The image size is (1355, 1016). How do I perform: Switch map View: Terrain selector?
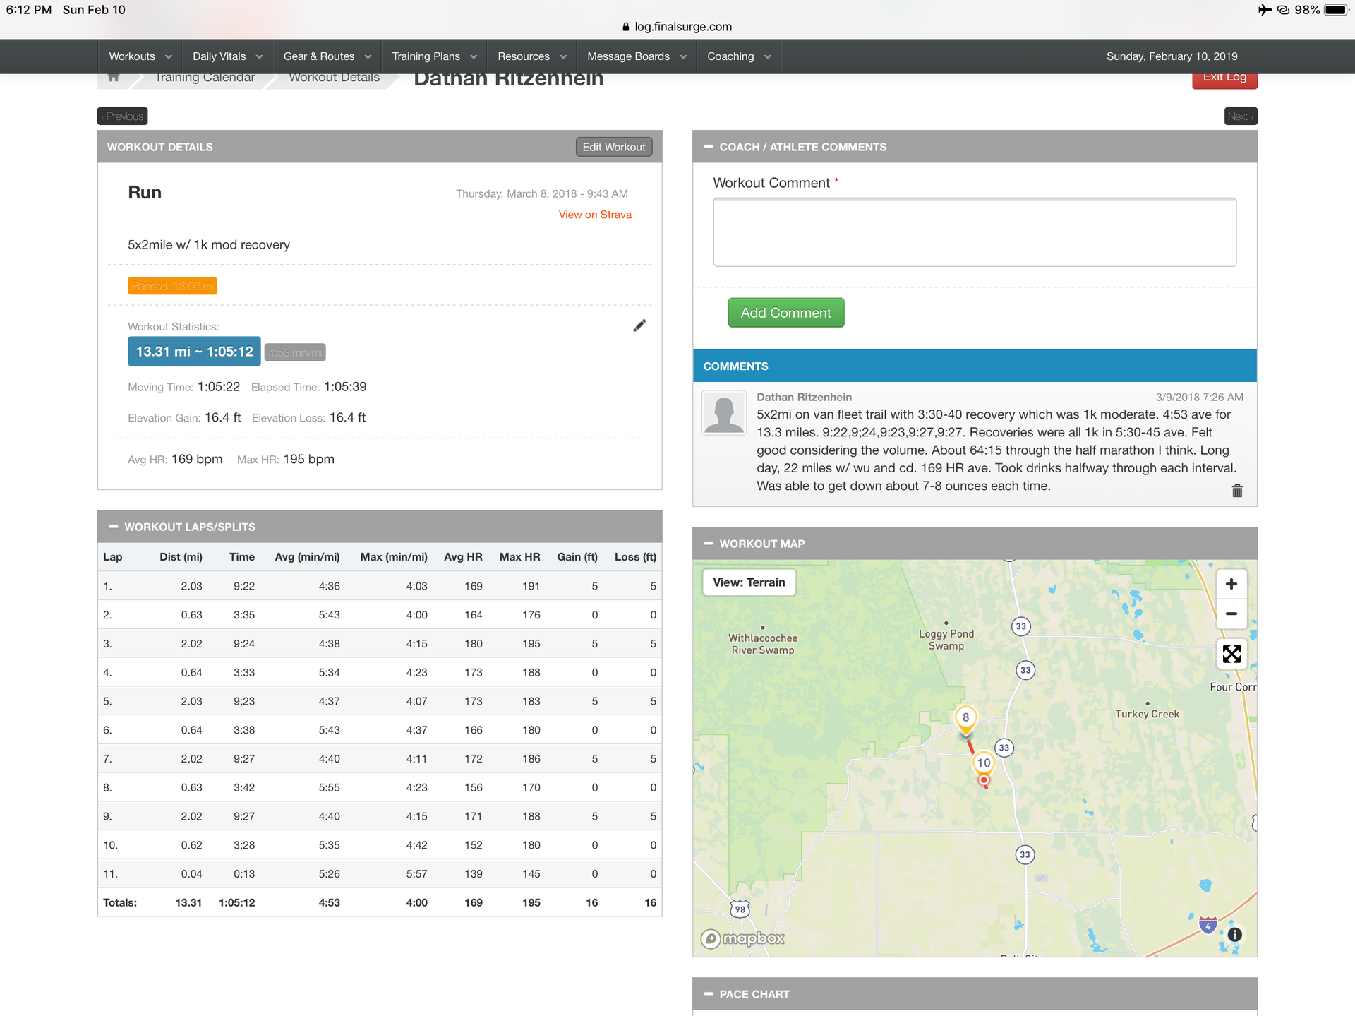click(x=749, y=582)
